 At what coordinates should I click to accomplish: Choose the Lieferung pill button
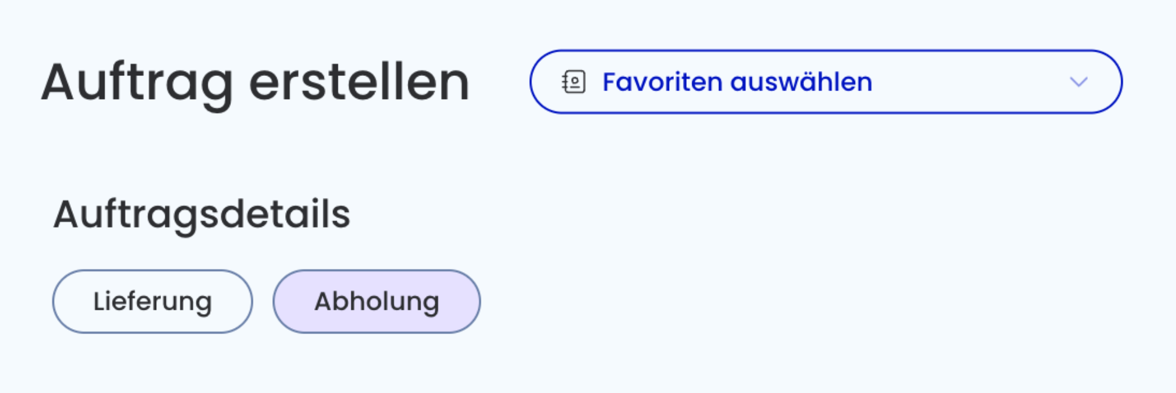click(x=153, y=301)
